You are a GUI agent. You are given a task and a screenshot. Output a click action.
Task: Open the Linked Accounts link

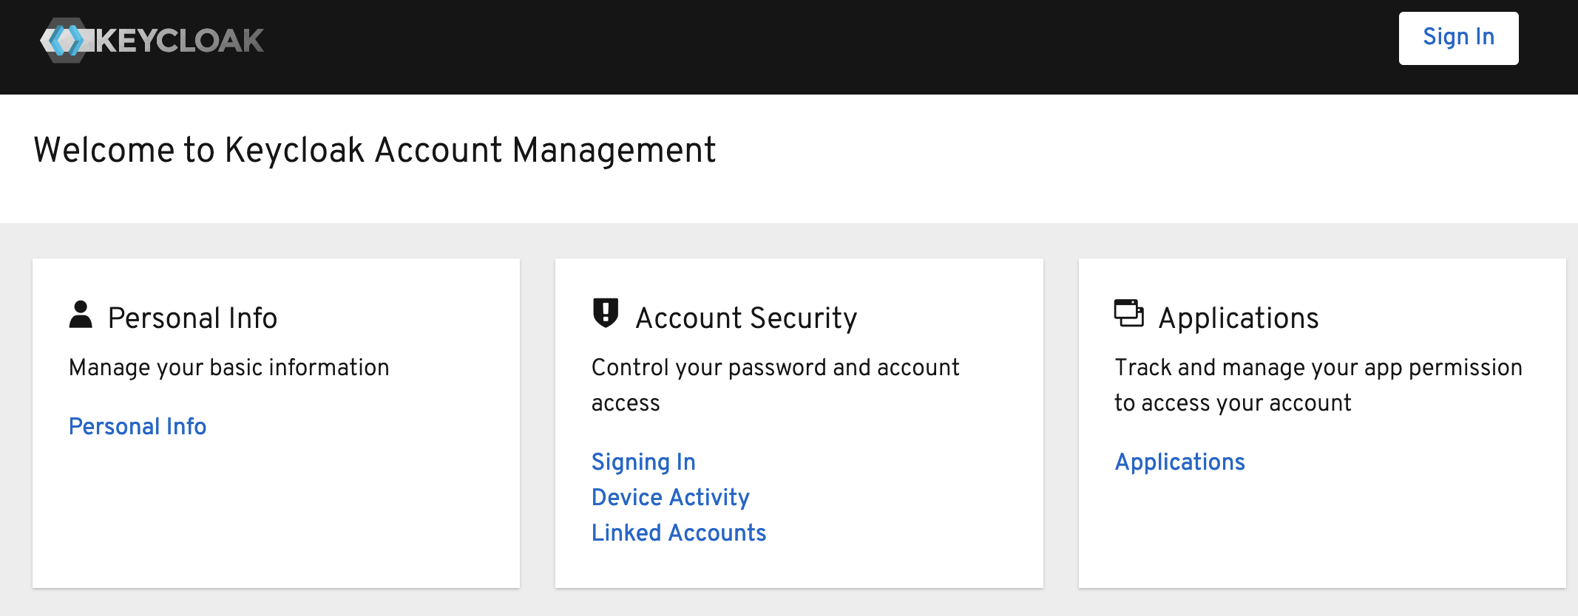click(678, 533)
